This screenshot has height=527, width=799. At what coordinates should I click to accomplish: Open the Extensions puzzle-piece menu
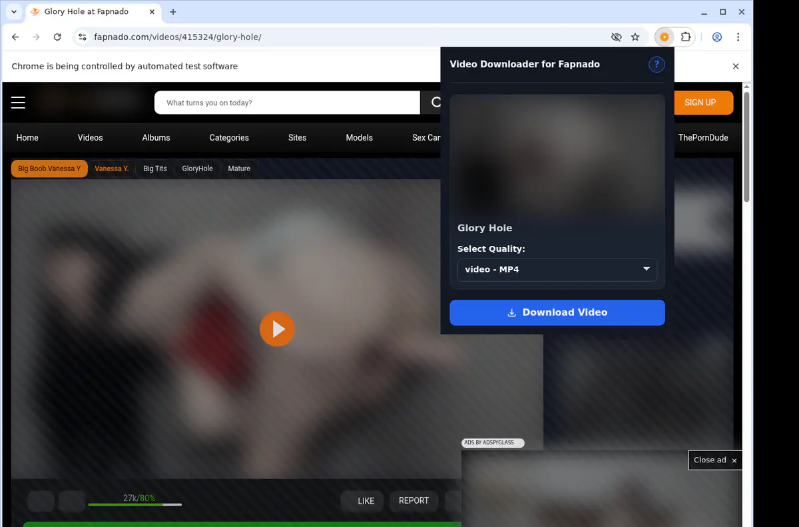686,37
